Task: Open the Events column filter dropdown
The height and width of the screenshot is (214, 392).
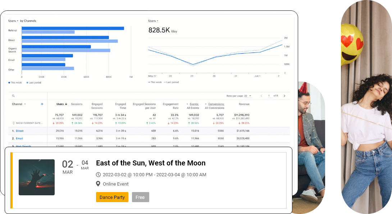Action: pos(187,104)
